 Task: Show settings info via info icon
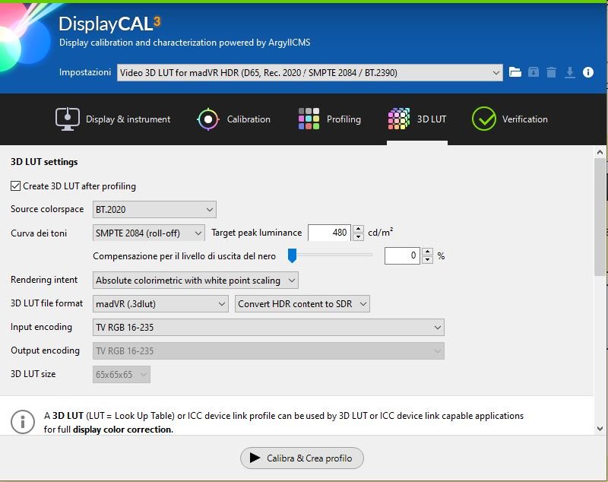pyautogui.click(x=587, y=72)
